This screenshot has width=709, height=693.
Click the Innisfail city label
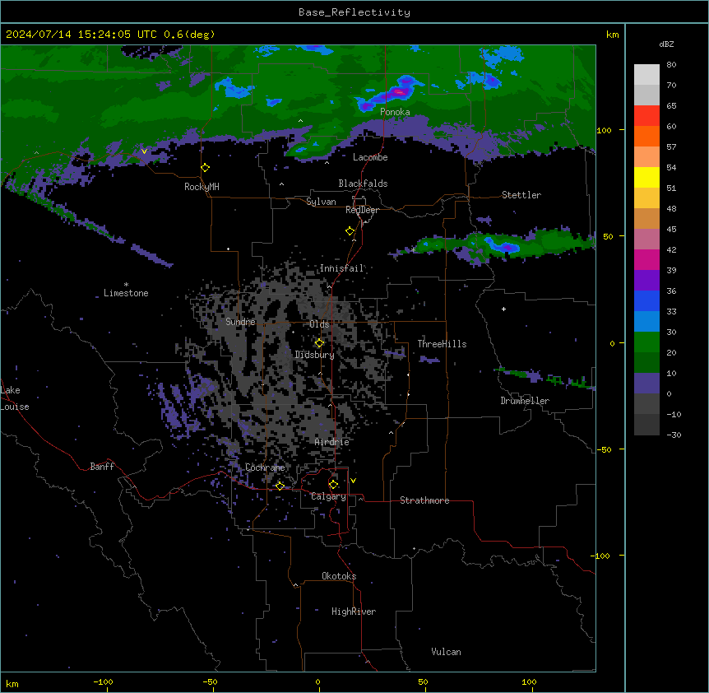click(342, 268)
